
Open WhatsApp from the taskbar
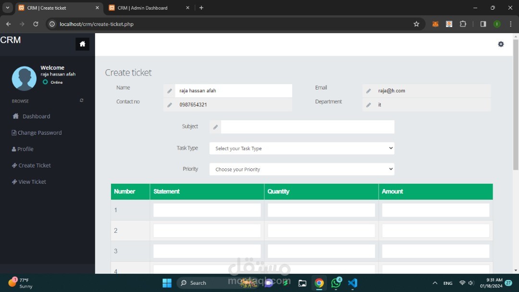(335, 283)
